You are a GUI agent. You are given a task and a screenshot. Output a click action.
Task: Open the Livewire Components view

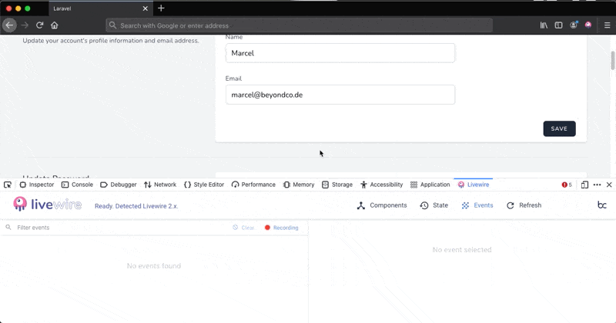point(382,205)
